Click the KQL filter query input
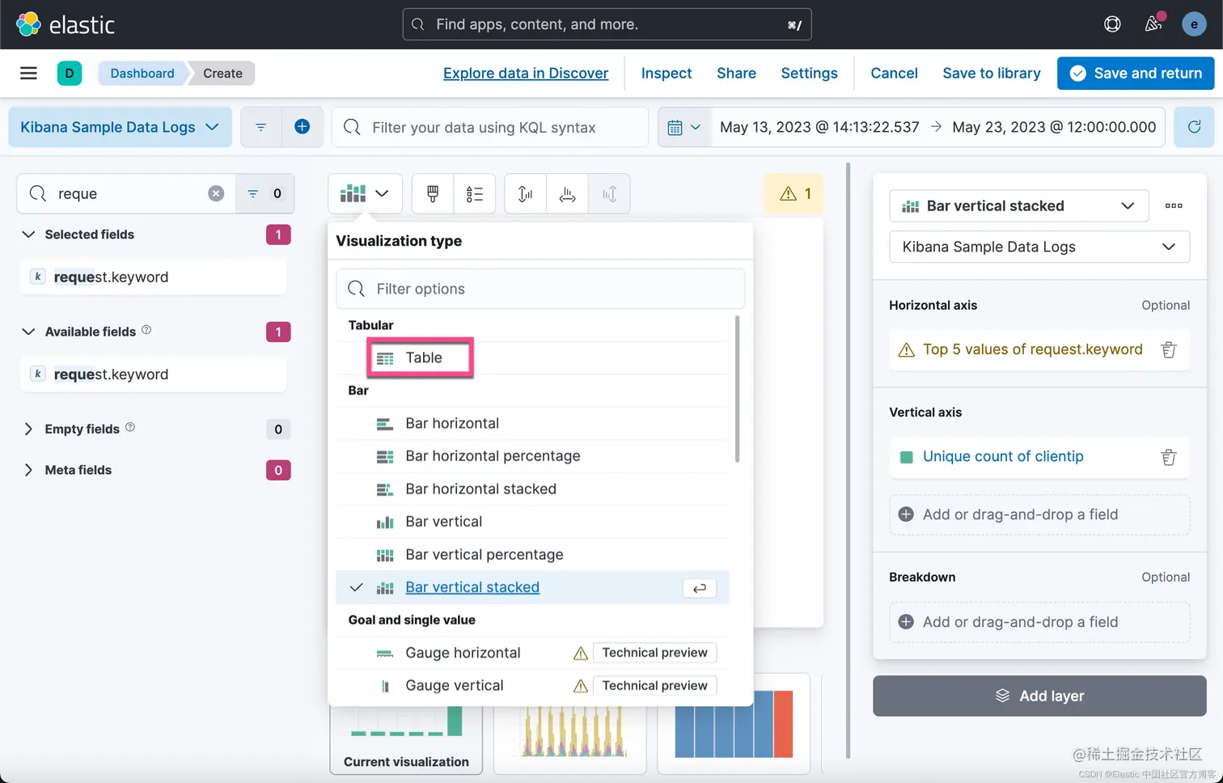 pyautogui.click(x=490, y=127)
